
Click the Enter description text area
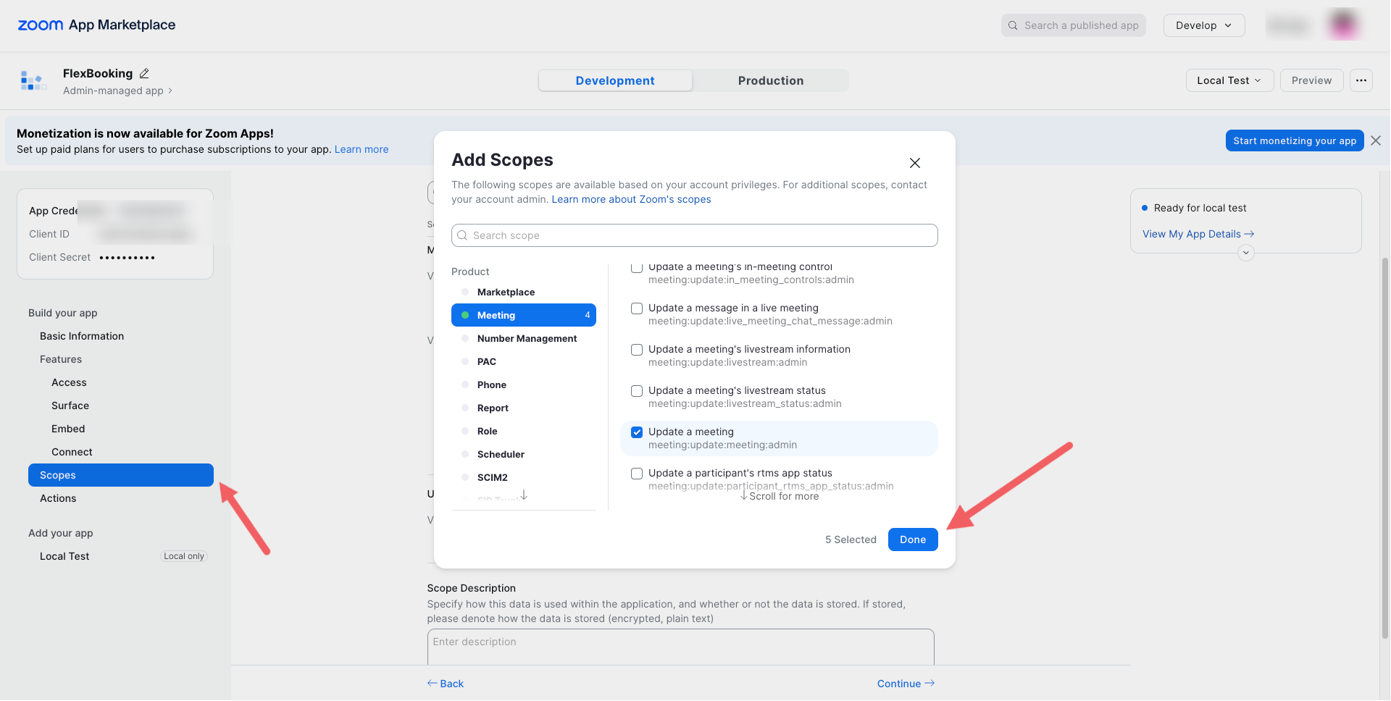(x=680, y=647)
